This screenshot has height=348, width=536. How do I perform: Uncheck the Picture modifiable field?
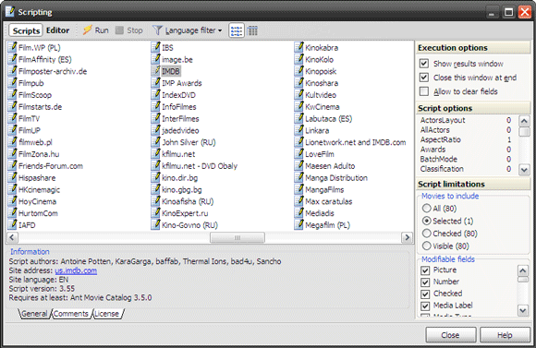[425, 270]
